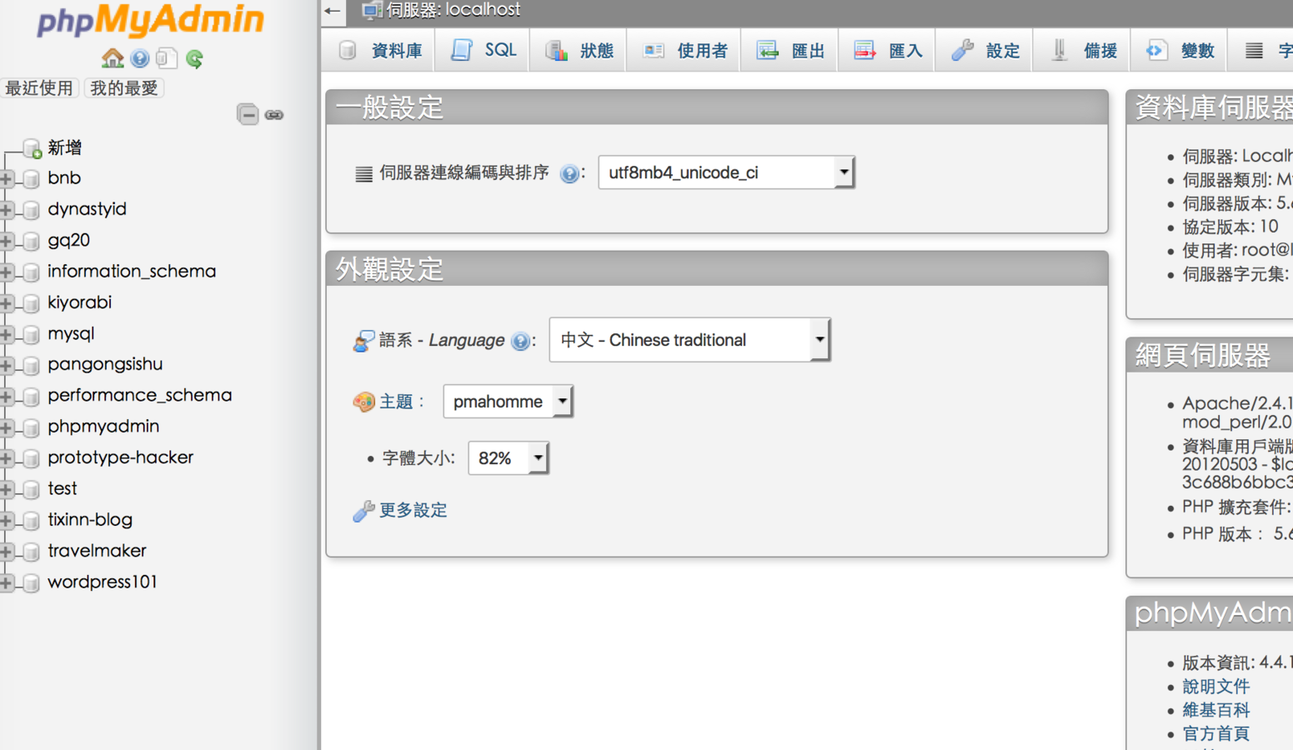
Task: Collapse all databases with the minus icon
Action: pos(248,114)
